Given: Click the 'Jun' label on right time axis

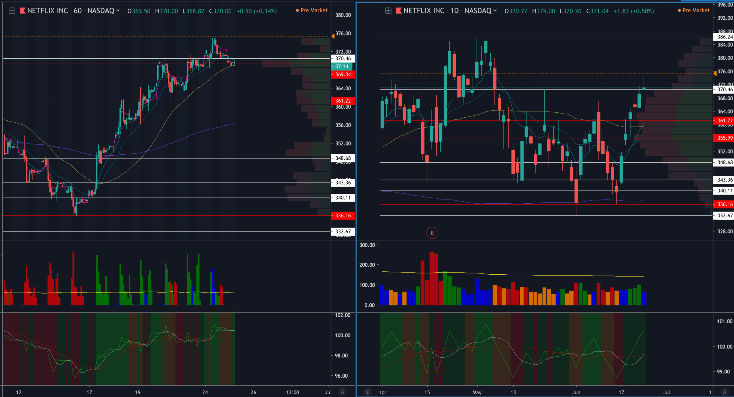Looking at the screenshot, I should click(576, 392).
